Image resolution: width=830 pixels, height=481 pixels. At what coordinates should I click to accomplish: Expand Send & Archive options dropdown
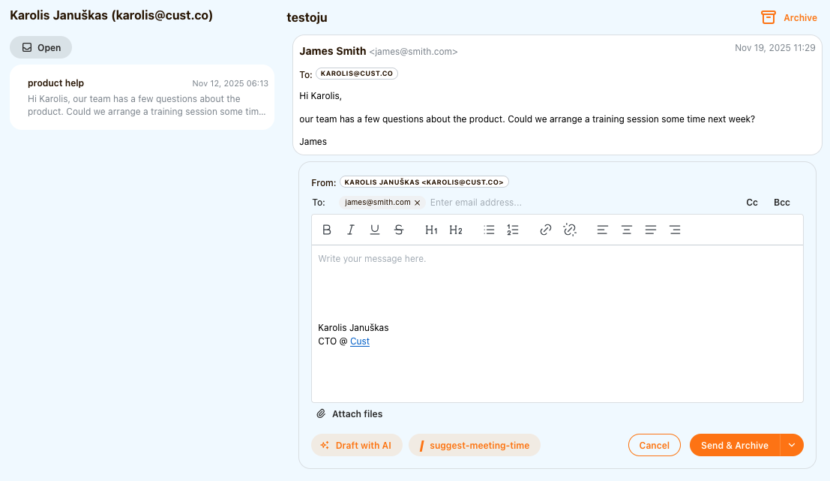[x=792, y=445]
